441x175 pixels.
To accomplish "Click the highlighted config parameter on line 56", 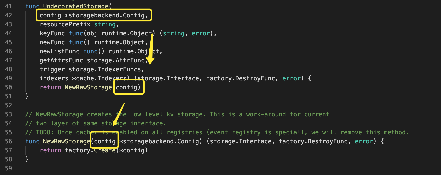I will pyautogui.click(x=105, y=141).
